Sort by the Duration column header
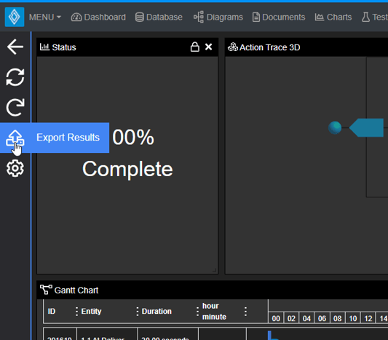This screenshot has width=388, height=340. (157, 312)
